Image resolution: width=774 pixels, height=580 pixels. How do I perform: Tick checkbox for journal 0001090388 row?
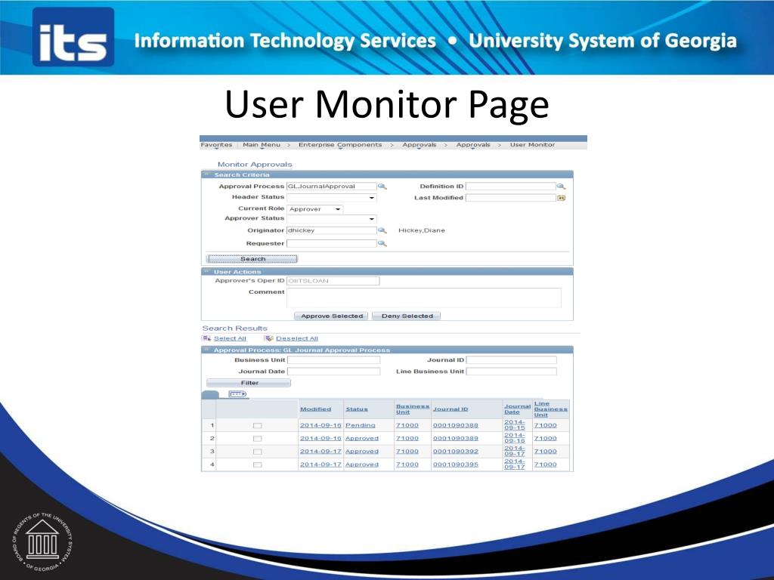click(257, 426)
